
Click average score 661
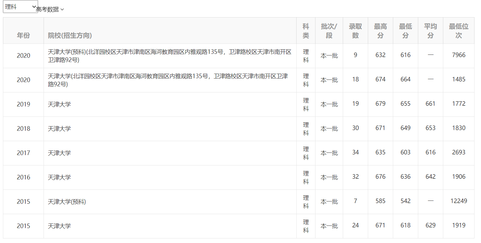[431, 103]
